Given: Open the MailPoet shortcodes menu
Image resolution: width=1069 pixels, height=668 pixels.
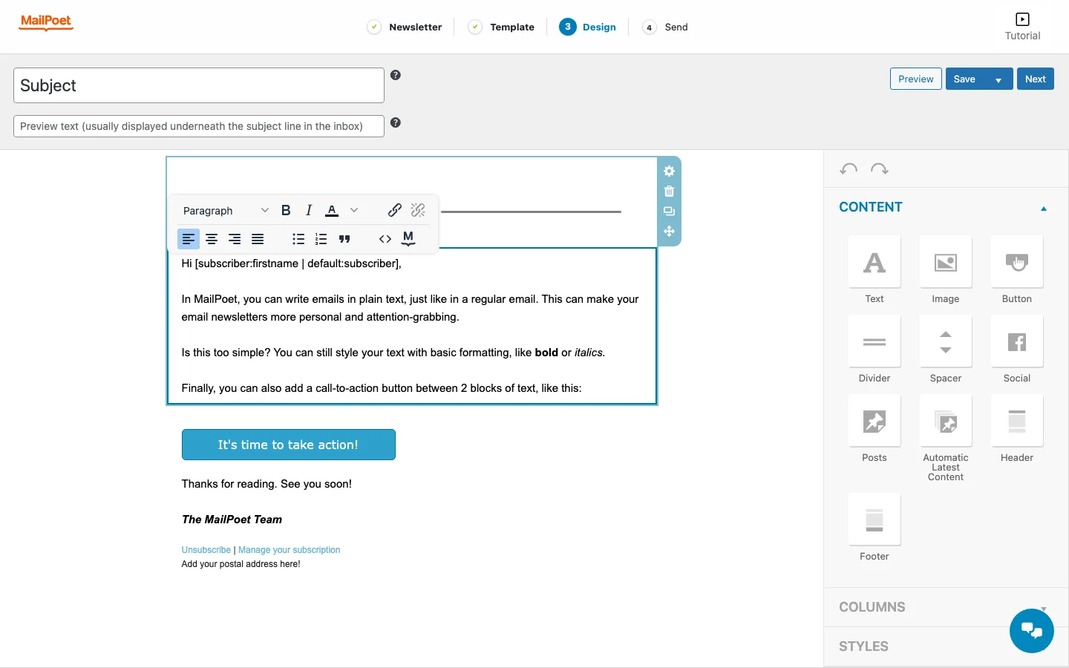Looking at the screenshot, I should coord(408,238).
